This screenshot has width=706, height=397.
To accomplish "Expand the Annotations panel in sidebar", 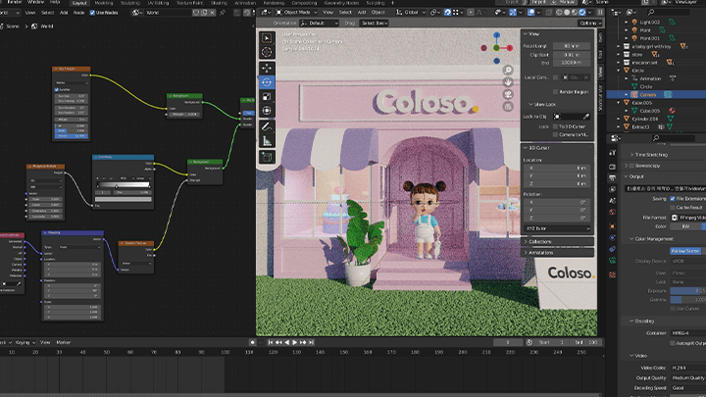I will click(x=557, y=253).
